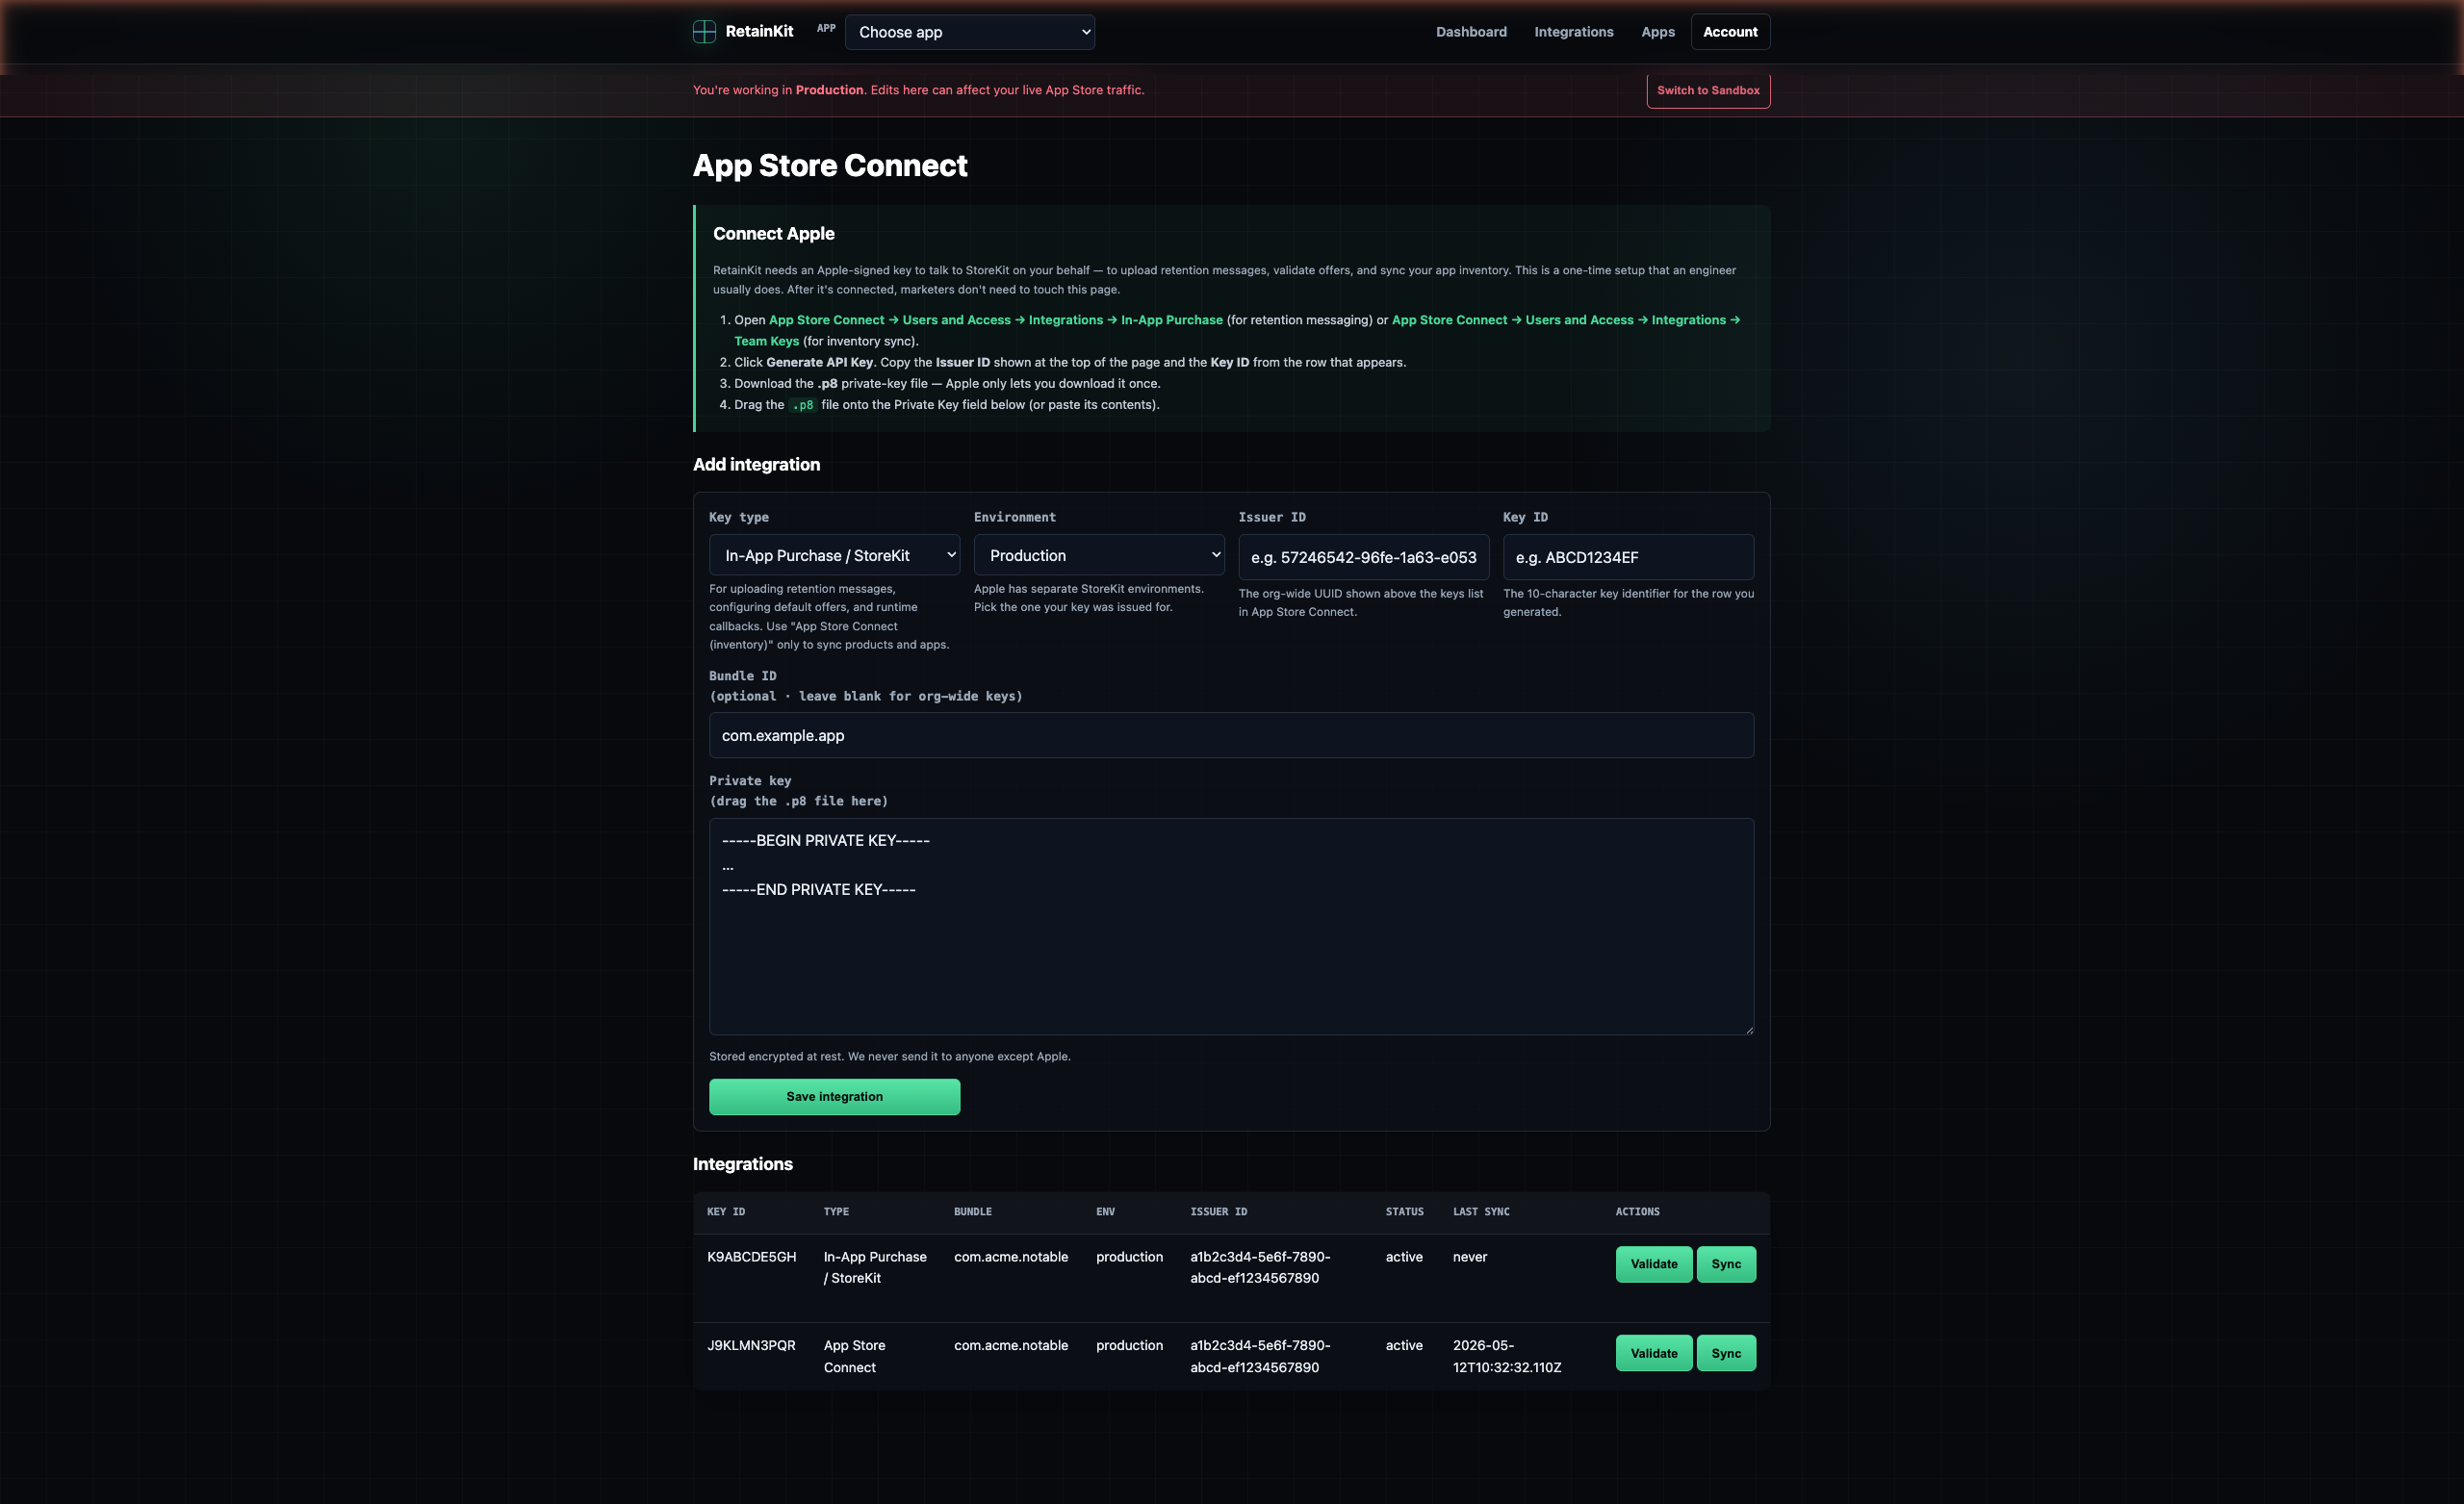The height and width of the screenshot is (1504, 2464).
Task: Click Switch to Sandbox button
Action: (x=1708, y=90)
